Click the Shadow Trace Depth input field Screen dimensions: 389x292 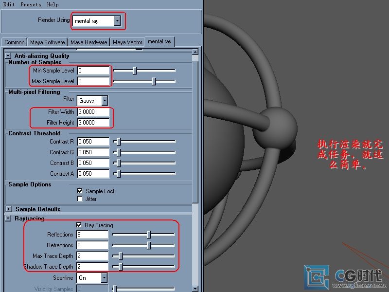click(x=92, y=267)
